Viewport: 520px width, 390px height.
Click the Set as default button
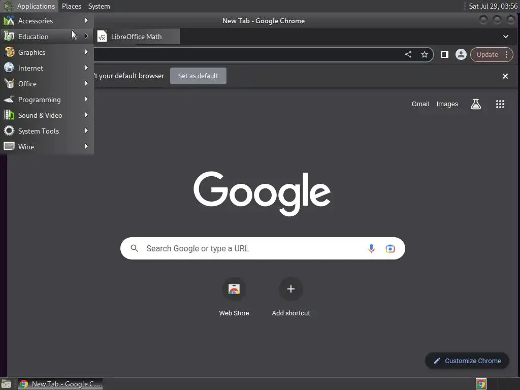click(199, 76)
